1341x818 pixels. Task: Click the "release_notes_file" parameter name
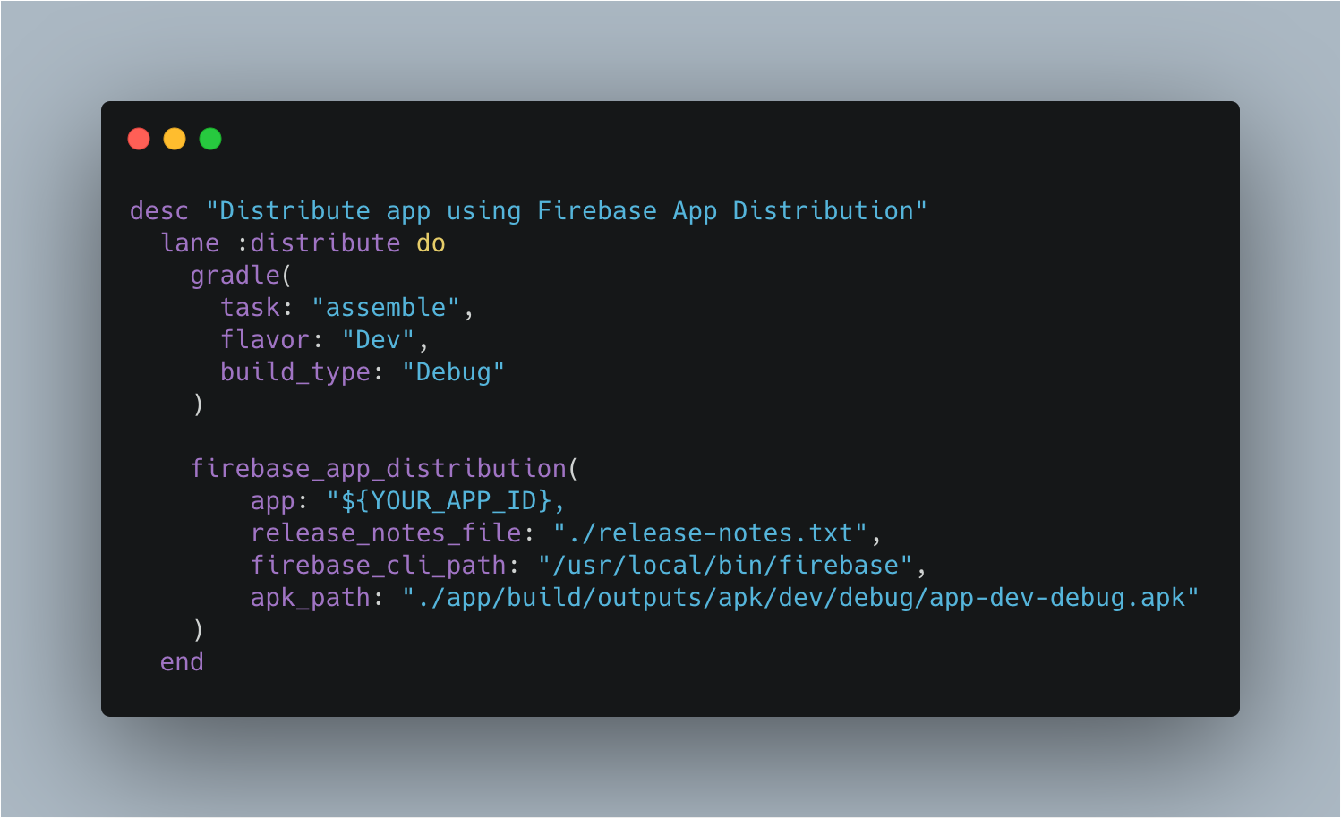tap(386, 533)
